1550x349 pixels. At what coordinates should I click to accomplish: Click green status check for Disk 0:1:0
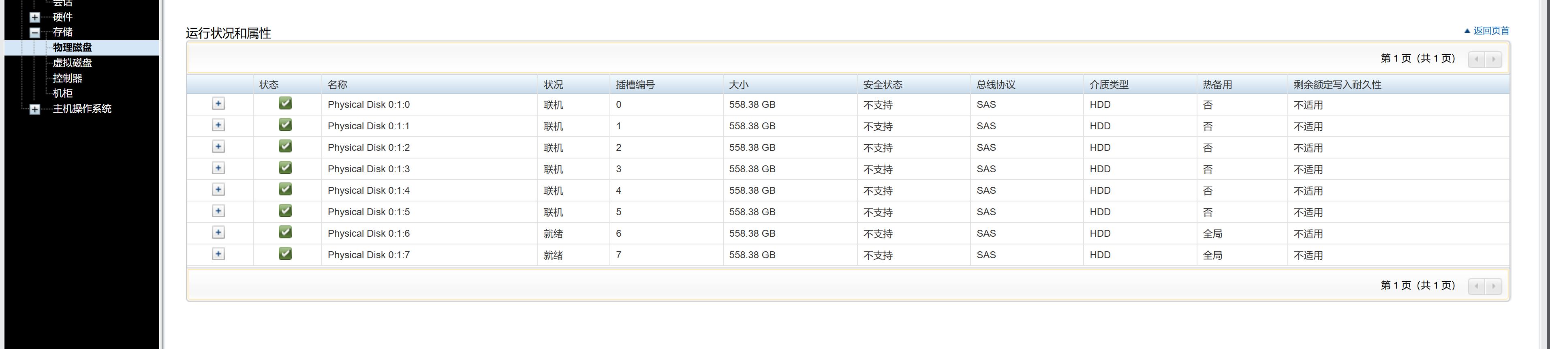click(x=285, y=103)
